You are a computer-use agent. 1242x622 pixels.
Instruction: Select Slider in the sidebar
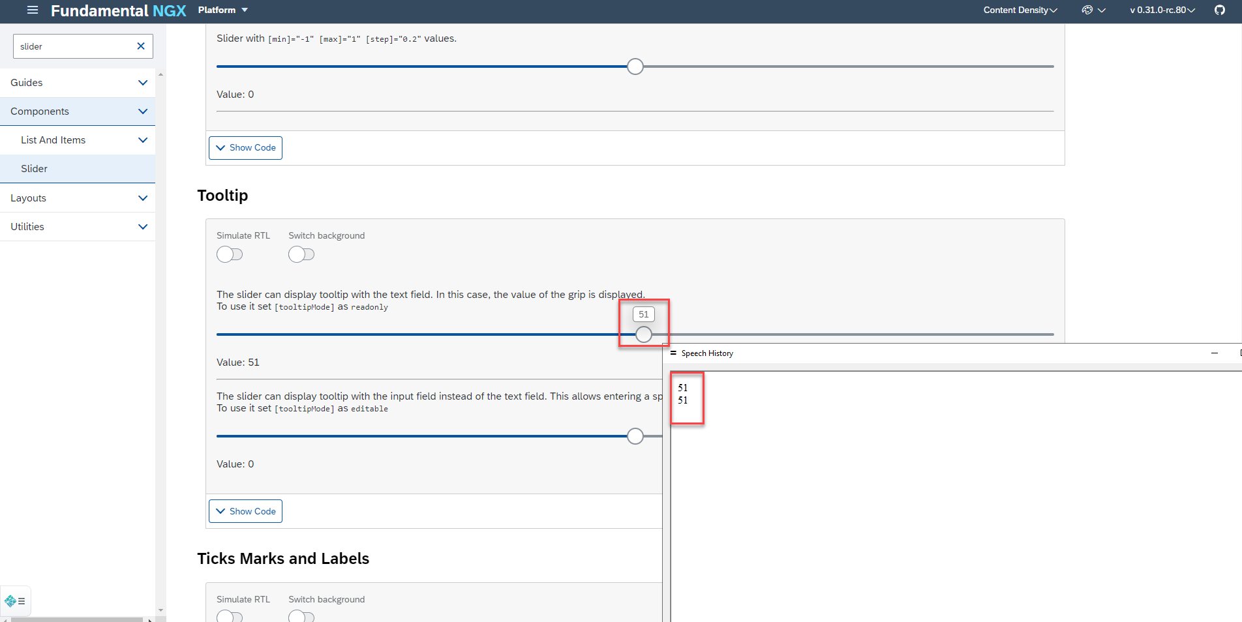click(34, 168)
